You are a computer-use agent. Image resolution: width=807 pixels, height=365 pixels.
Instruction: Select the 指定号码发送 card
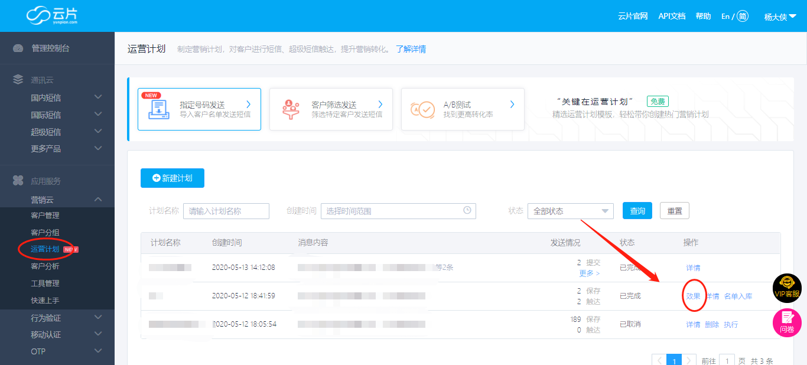pyautogui.click(x=199, y=109)
